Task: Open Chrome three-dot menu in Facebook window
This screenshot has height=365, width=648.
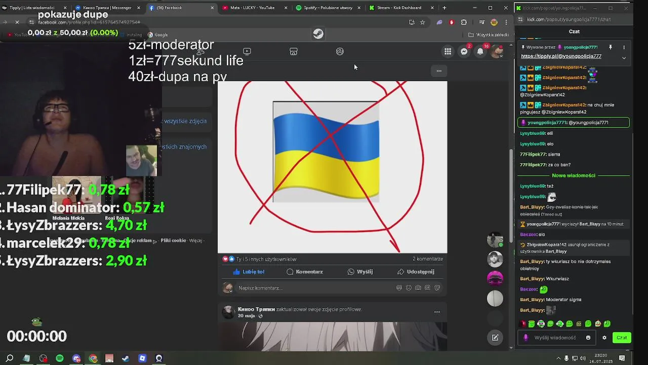Action: 506,22
